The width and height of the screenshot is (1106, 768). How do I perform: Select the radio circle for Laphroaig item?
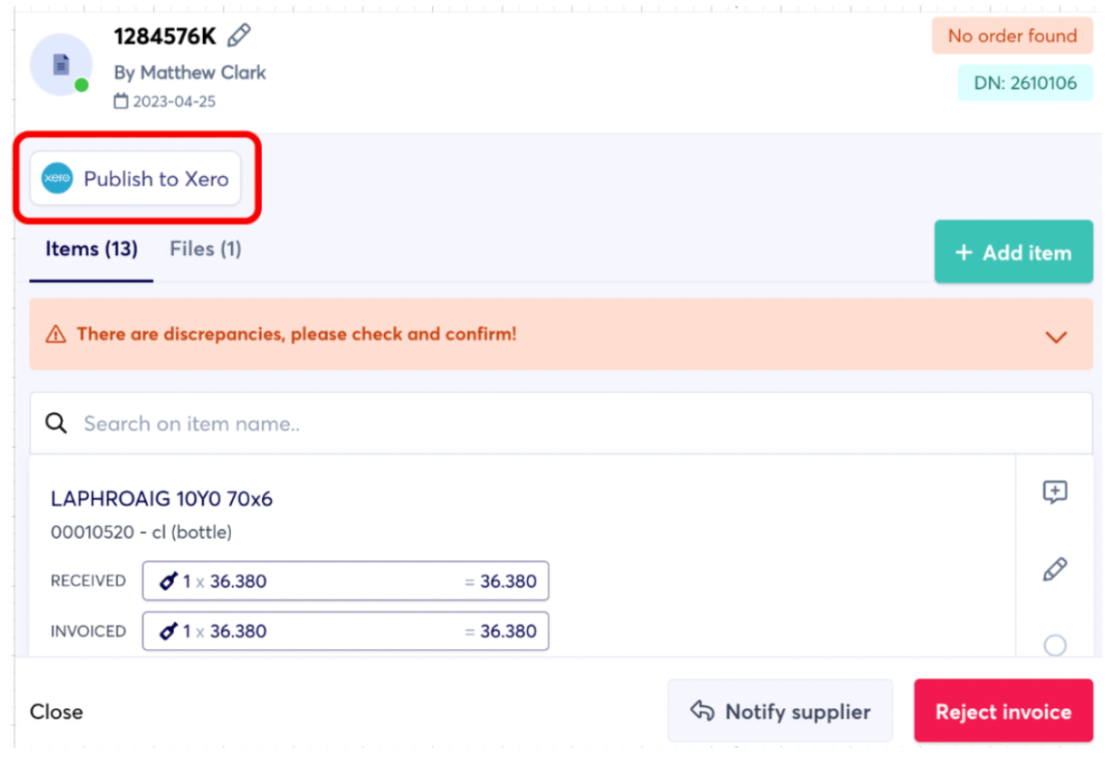pyautogui.click(x=1055, y=644)
